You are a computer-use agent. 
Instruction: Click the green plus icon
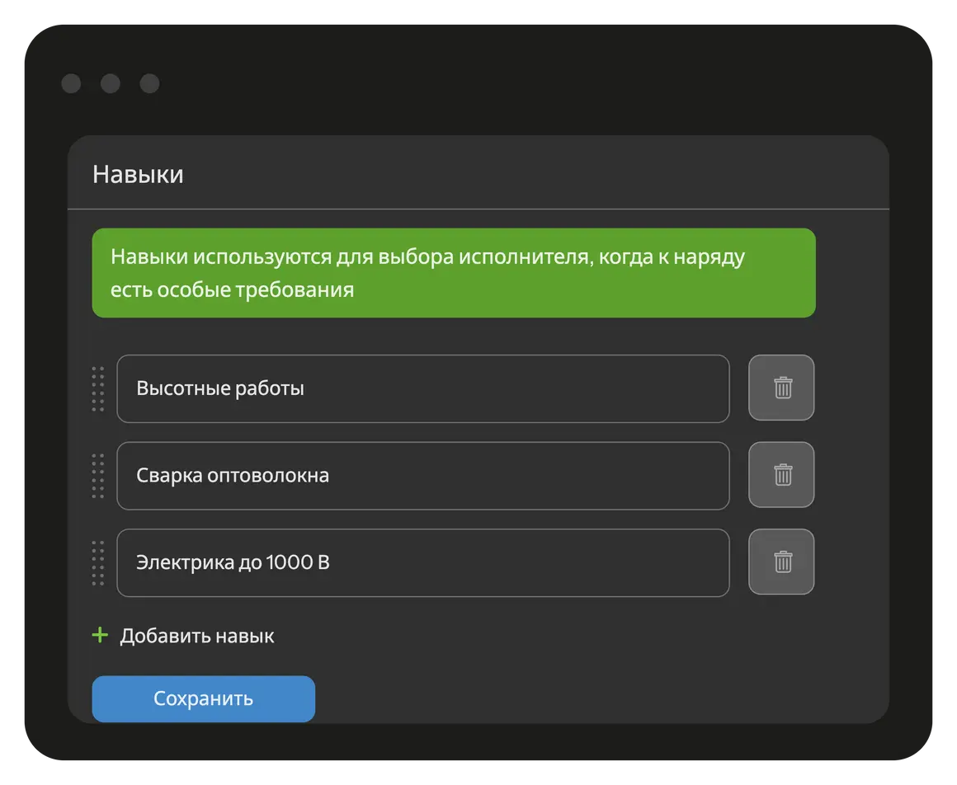coord(100,635)
